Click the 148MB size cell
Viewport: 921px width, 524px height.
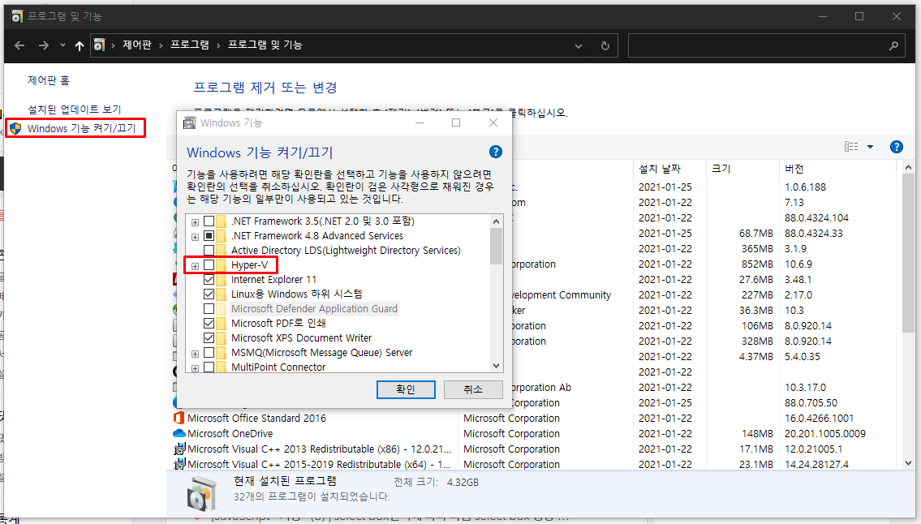(x=757, y=433)
